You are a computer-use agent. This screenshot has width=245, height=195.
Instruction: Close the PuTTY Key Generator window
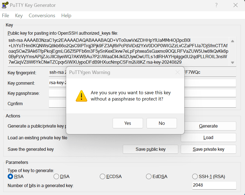pyautogui.click(x=235, y=5)
